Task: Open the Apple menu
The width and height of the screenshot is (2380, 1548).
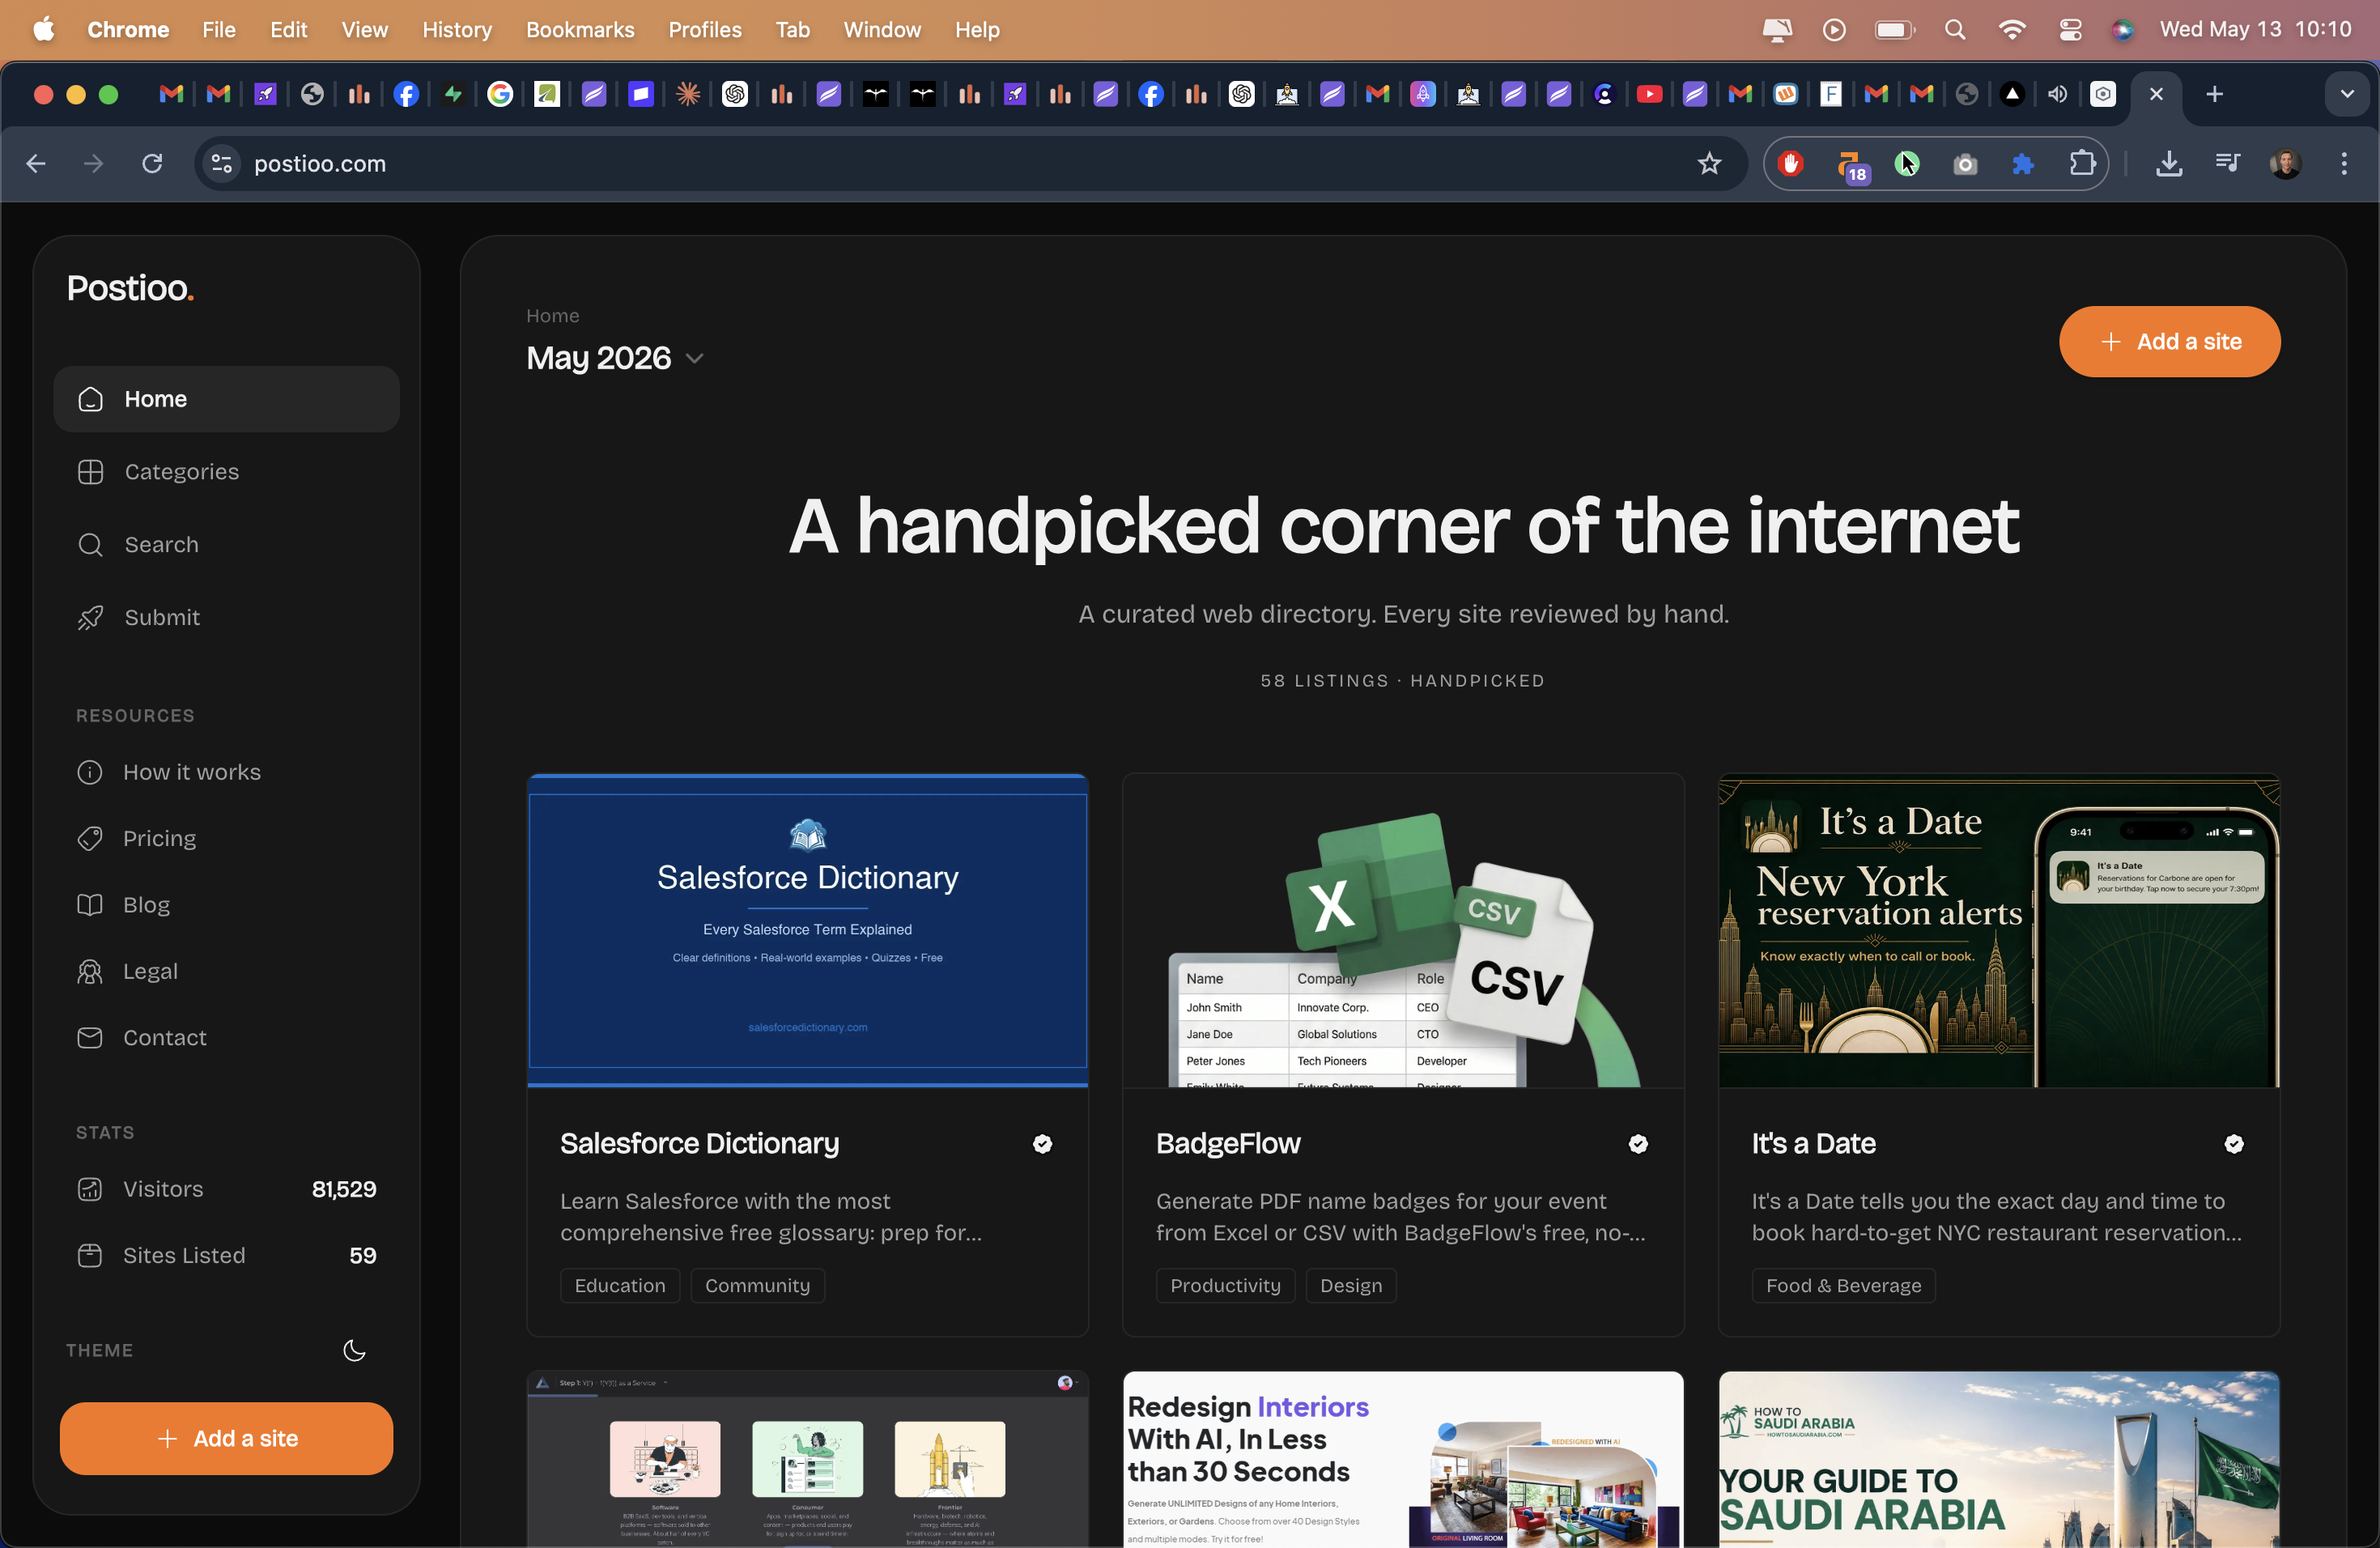Action: pos(43,30)
